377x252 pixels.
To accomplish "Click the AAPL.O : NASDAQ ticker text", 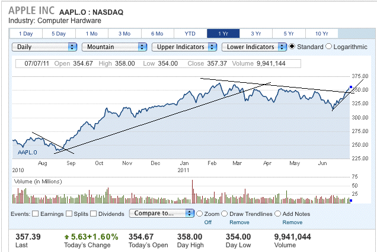I will 91,12.
